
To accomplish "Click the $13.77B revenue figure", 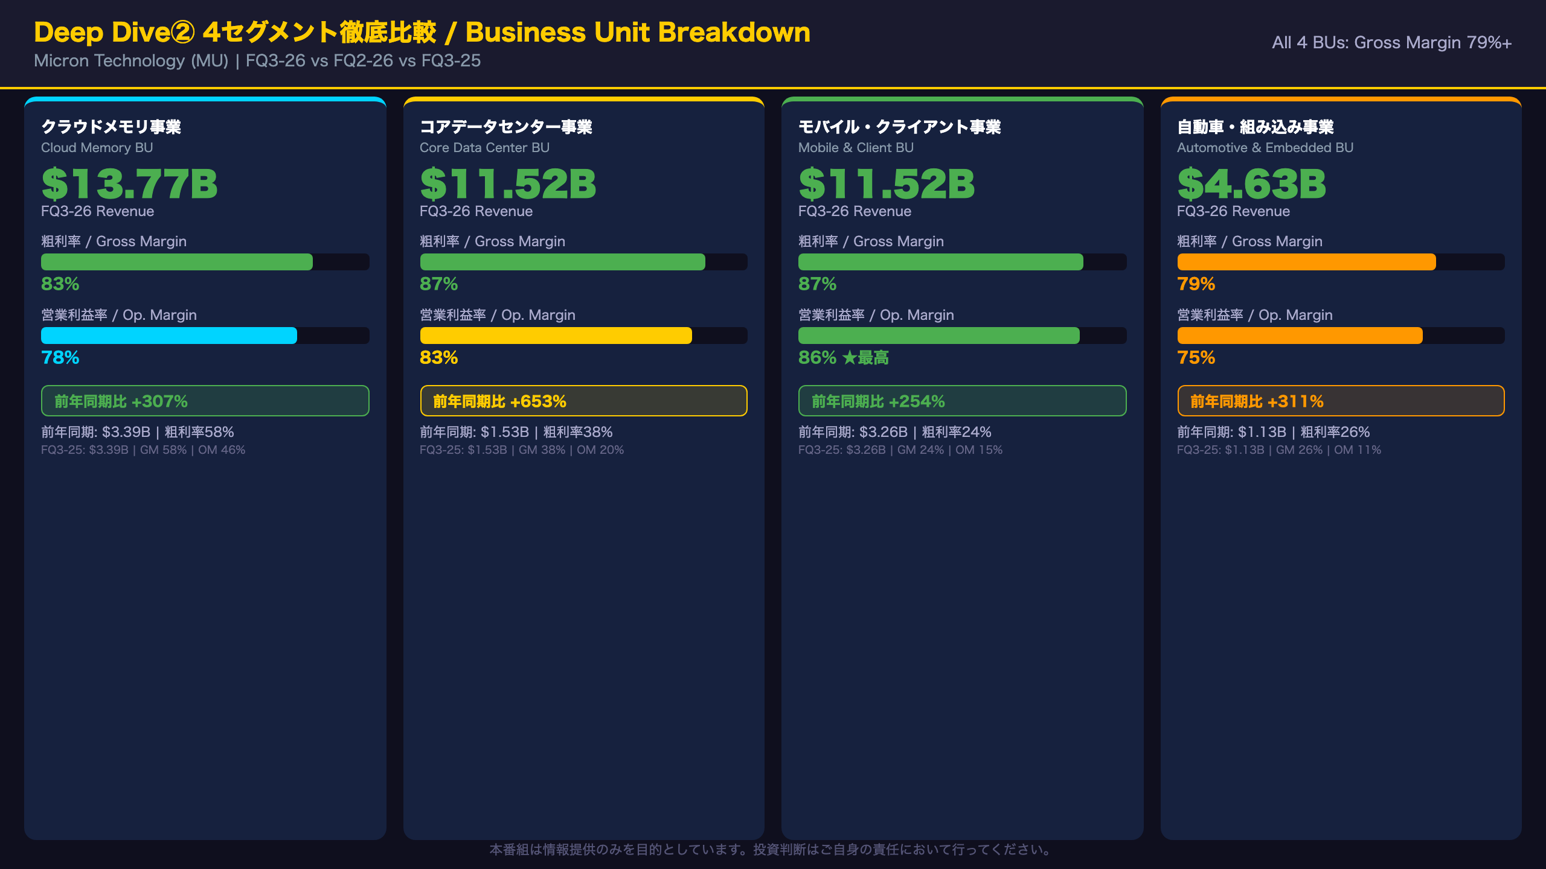I will click(129, 183).
